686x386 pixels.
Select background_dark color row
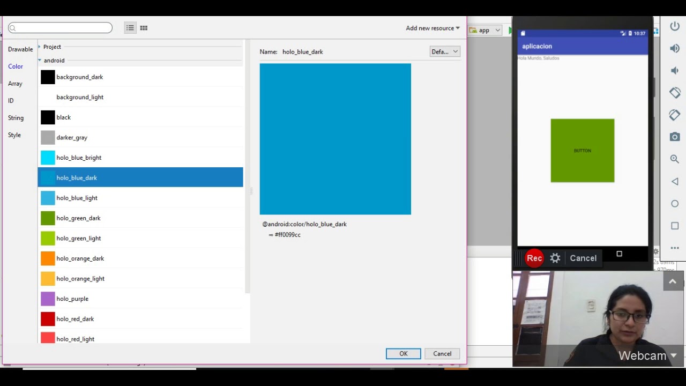[x=140, y=77]
